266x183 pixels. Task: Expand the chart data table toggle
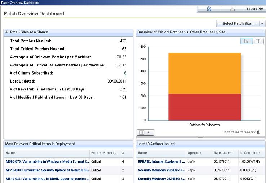click(x=145, y=132)
